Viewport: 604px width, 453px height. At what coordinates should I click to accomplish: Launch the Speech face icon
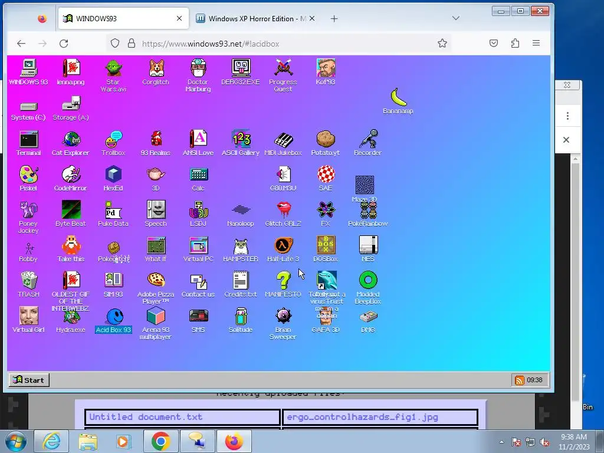click(x=156, y=209)
